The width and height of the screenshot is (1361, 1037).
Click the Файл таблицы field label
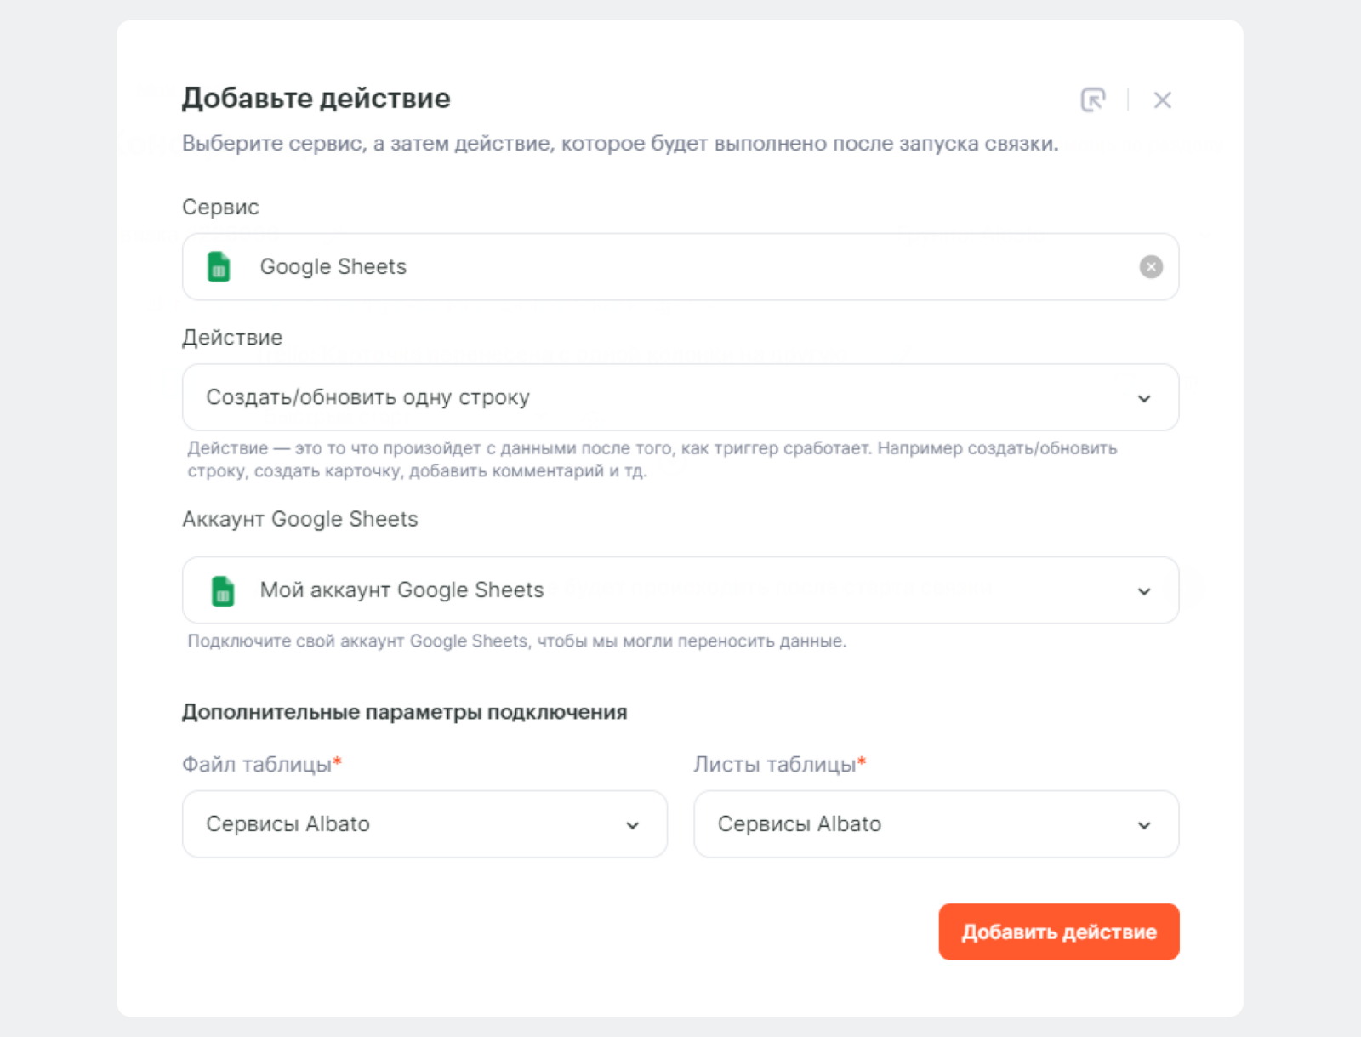[x=257, y=765]
